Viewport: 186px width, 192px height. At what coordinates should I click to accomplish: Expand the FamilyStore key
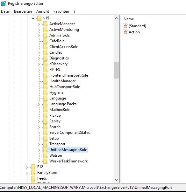tap(27, 173)
